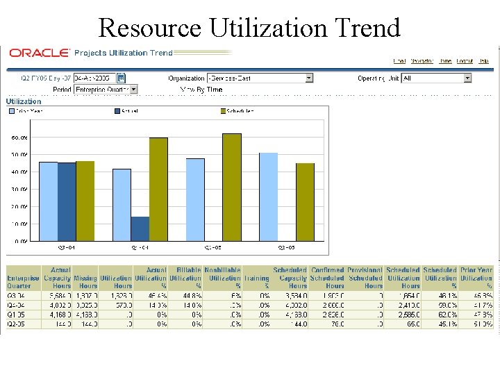Screen dimensions: 500x375
Task: Click the Logout link
Action: point(465,61)
